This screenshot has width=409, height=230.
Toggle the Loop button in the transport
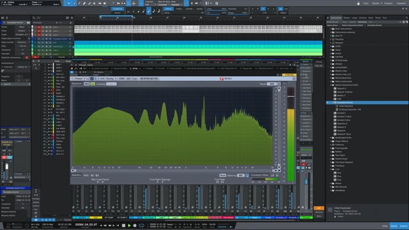(x=141, y=226)
